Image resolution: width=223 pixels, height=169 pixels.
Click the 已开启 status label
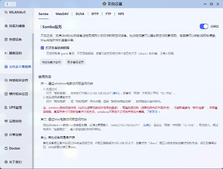215,27
